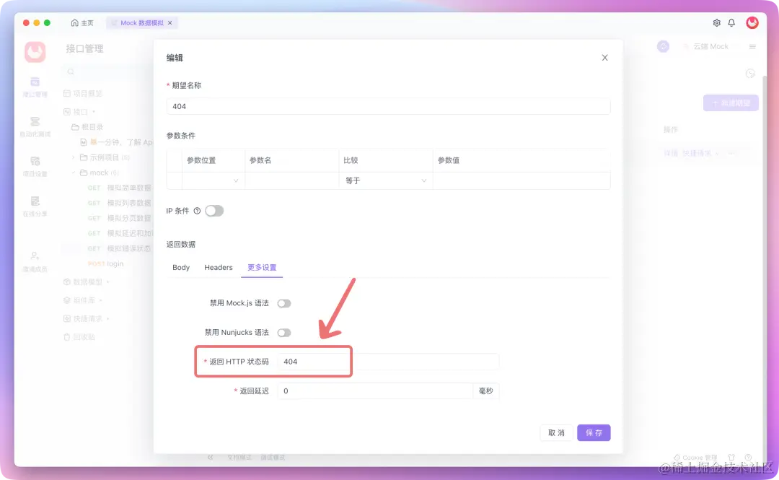Click the shirt theme icon in status bar

click(x=731, y=457)
